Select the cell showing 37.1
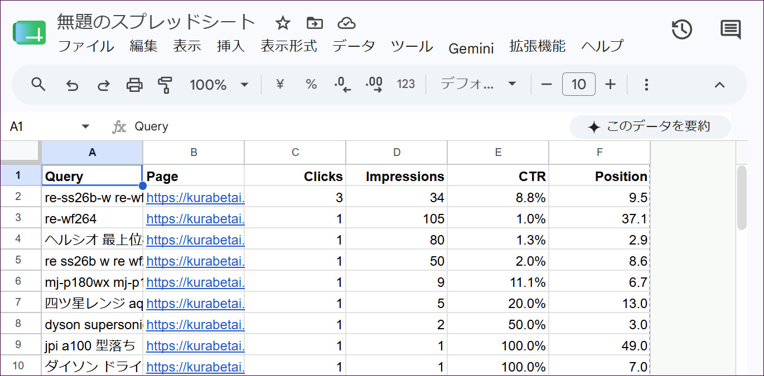Viewport: 764px width, 376px height. [x=599, y=218]
